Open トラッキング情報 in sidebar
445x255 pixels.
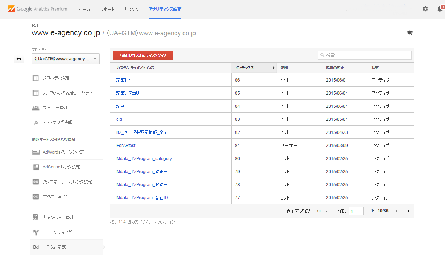(x=57, y=123)
